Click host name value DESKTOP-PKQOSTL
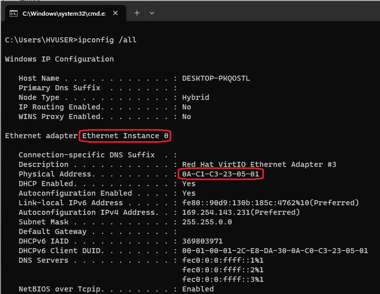 pyautogui.click(x=216, y=78)
